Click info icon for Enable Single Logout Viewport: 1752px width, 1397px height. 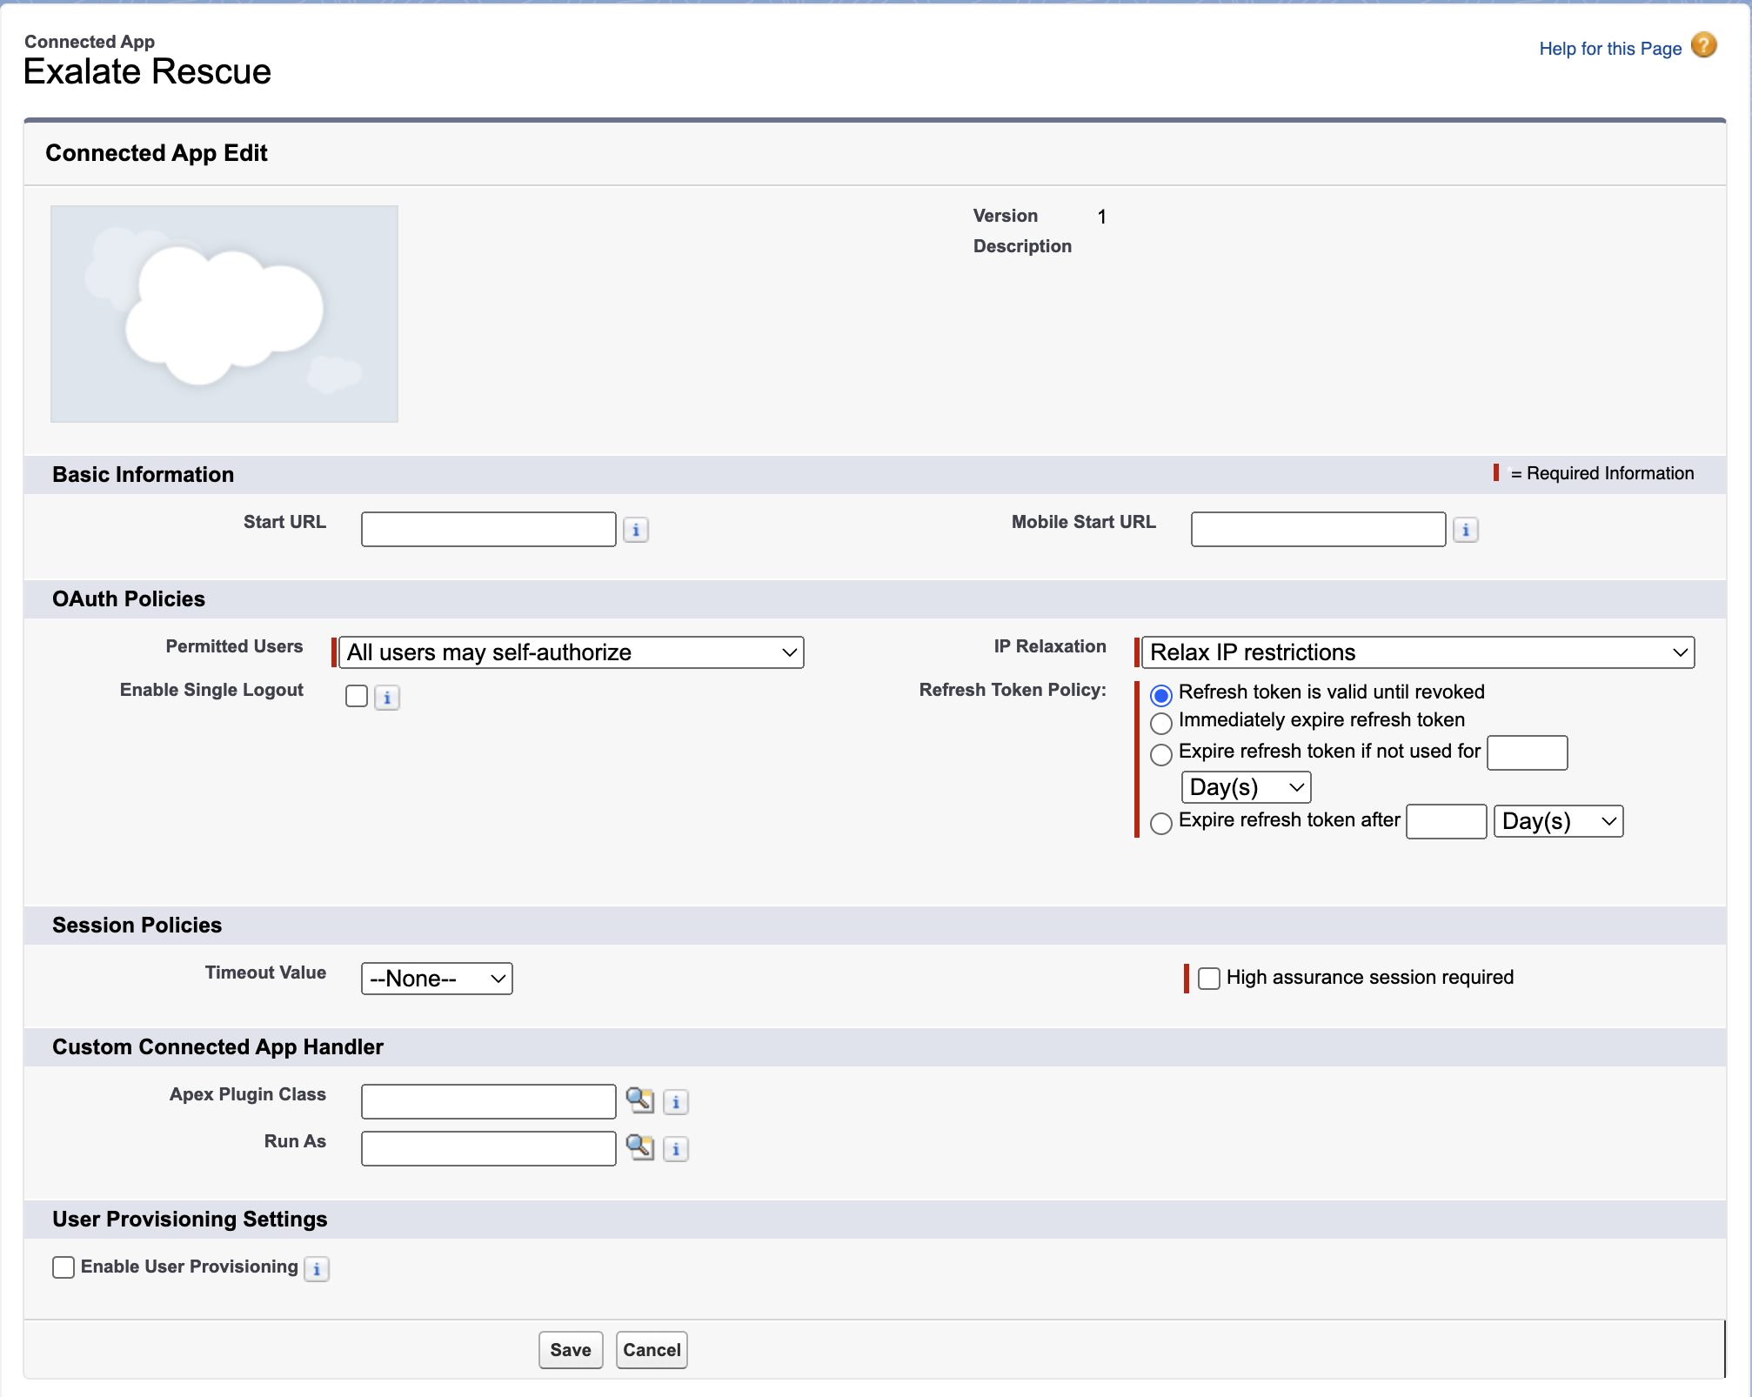(x=387, y=698)
